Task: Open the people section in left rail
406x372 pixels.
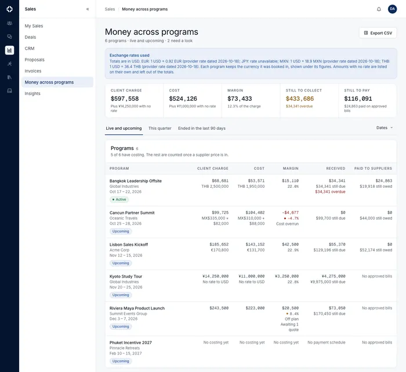Action: point(10,23)
